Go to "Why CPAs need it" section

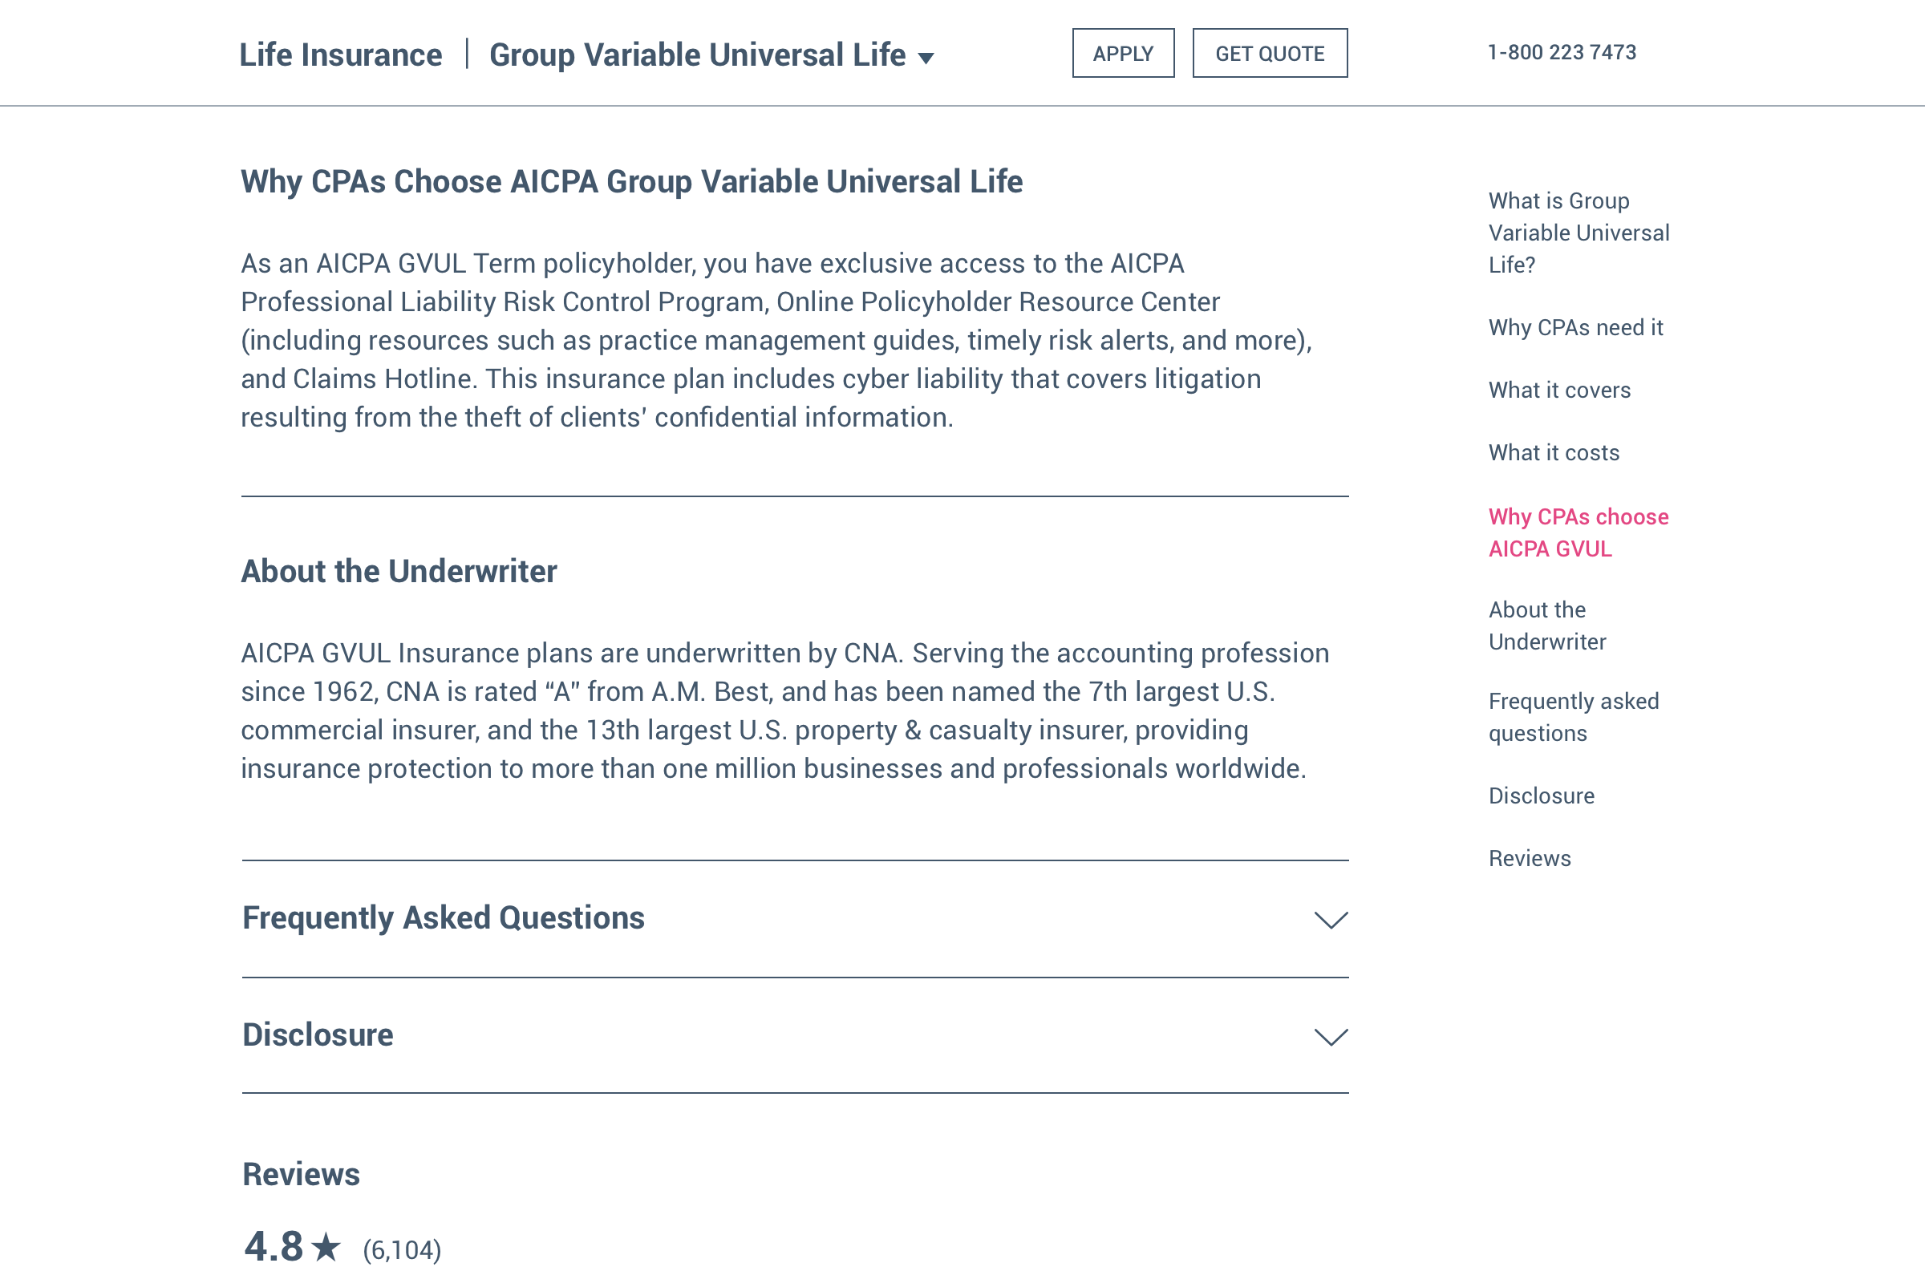click(x=1574, y=327)
